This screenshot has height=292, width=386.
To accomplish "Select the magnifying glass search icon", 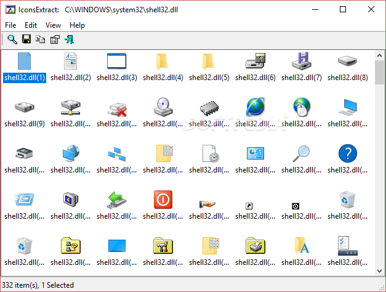I will pyautogui.click(x=301, y=153).
